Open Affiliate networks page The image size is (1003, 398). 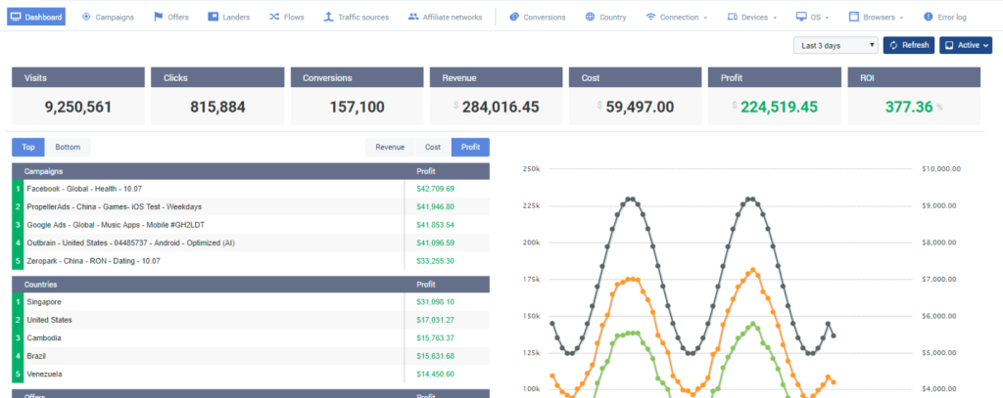[x=446, y=18]
